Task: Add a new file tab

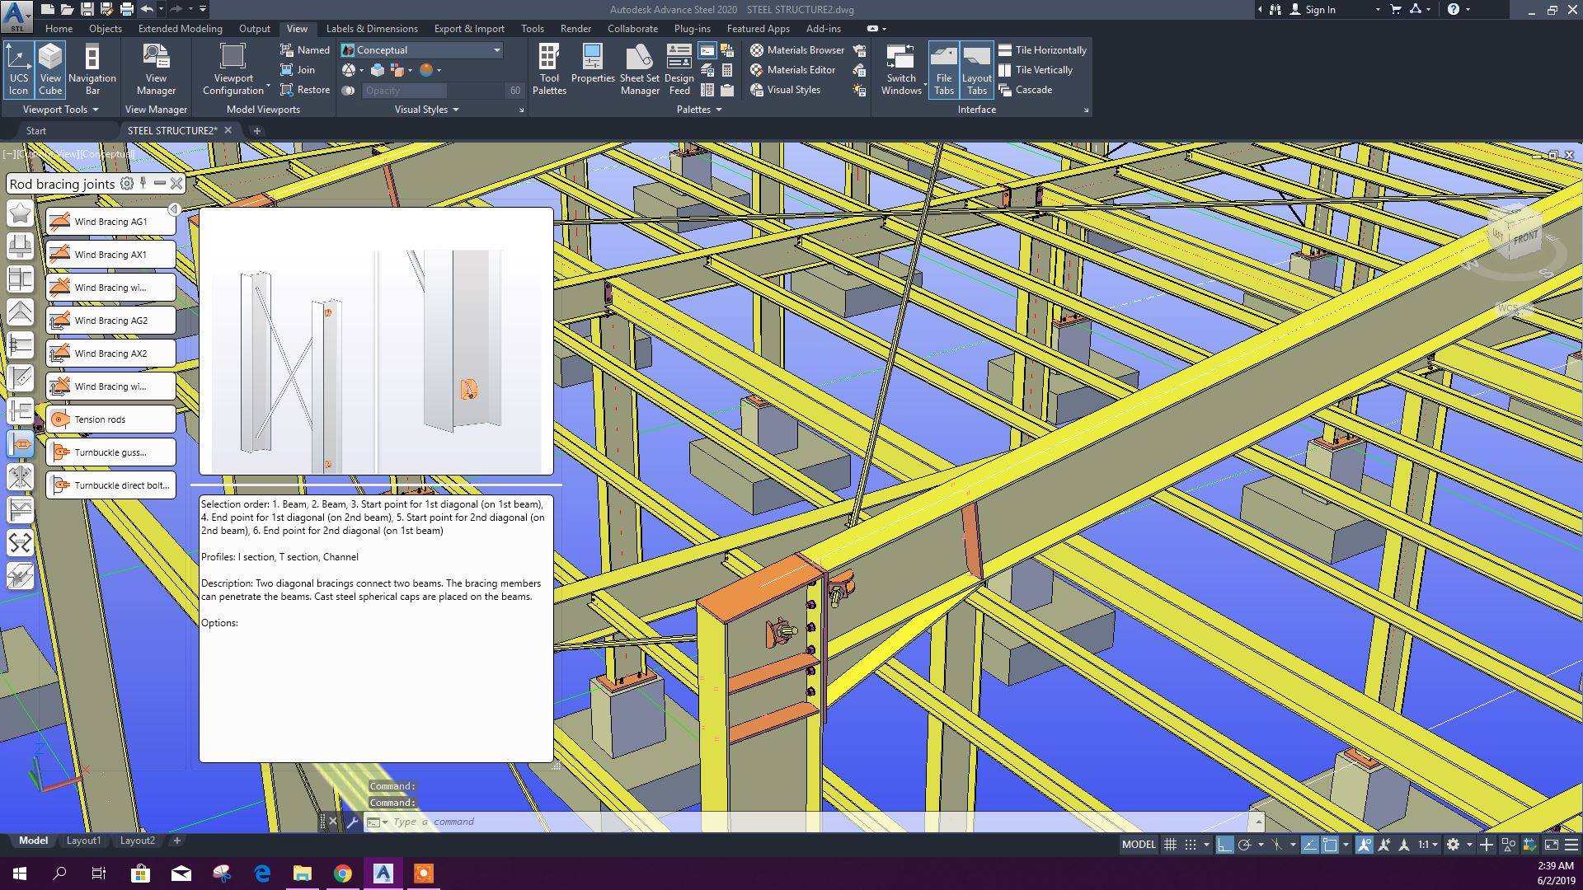Action: pyautogui.click(x=256, y=131)
